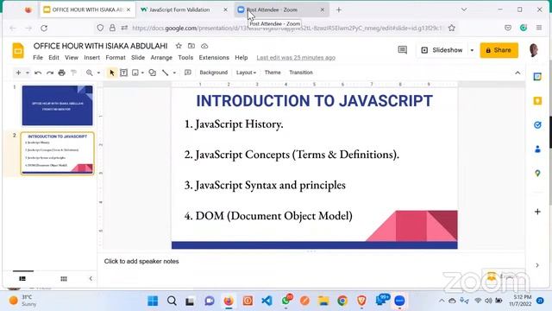Add a comment toolbar icon
The width and height of the screenshot is (552, 311).
click(x=188, y=73)
